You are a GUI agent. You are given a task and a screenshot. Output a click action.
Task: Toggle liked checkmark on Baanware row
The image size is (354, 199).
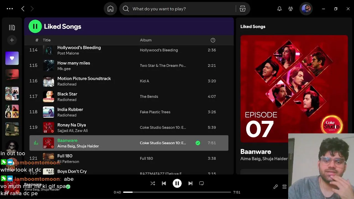click(198, 143)
